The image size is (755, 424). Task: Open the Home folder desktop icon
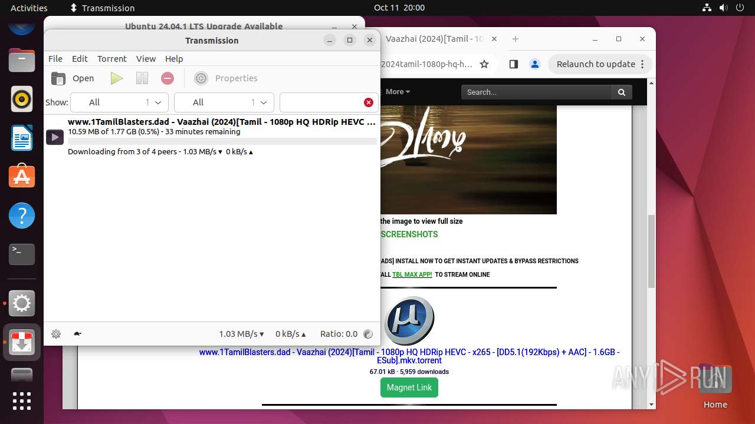click(x=715, y=386)
